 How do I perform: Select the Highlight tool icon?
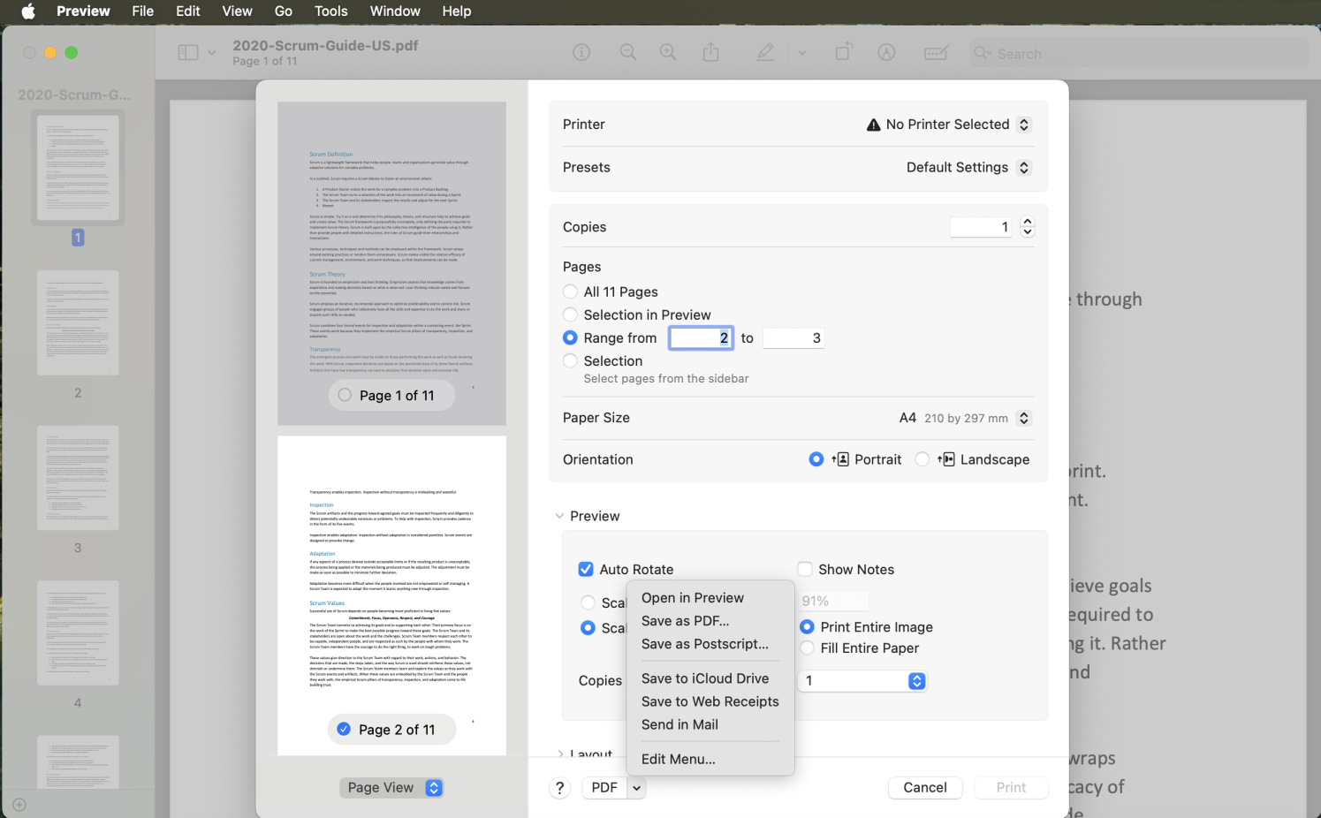(x=886, y=52)
